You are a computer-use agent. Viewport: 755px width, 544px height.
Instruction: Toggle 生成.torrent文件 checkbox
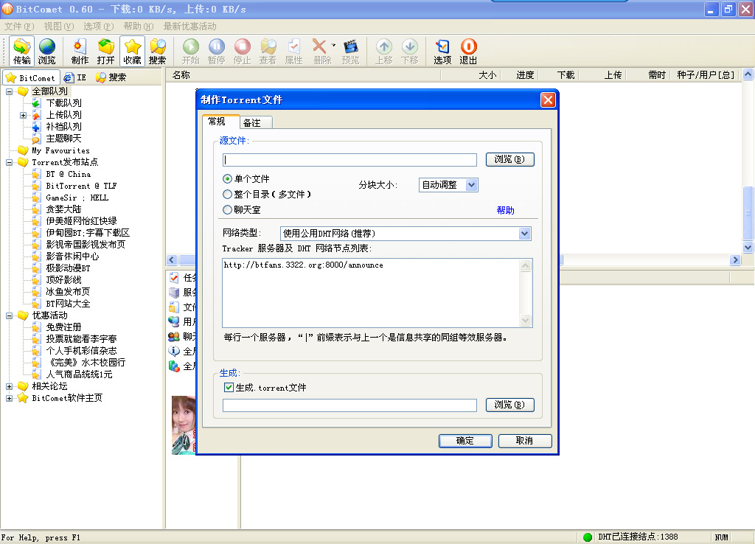(x=229, y=387)
